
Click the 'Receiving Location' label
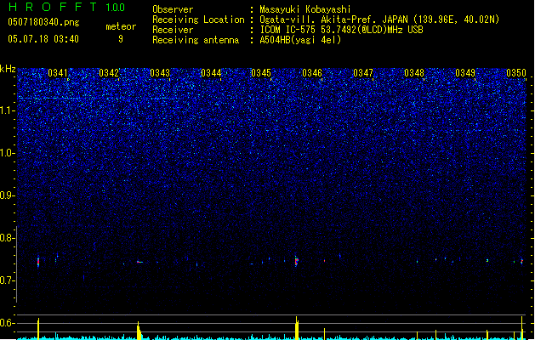click(198, 20)
